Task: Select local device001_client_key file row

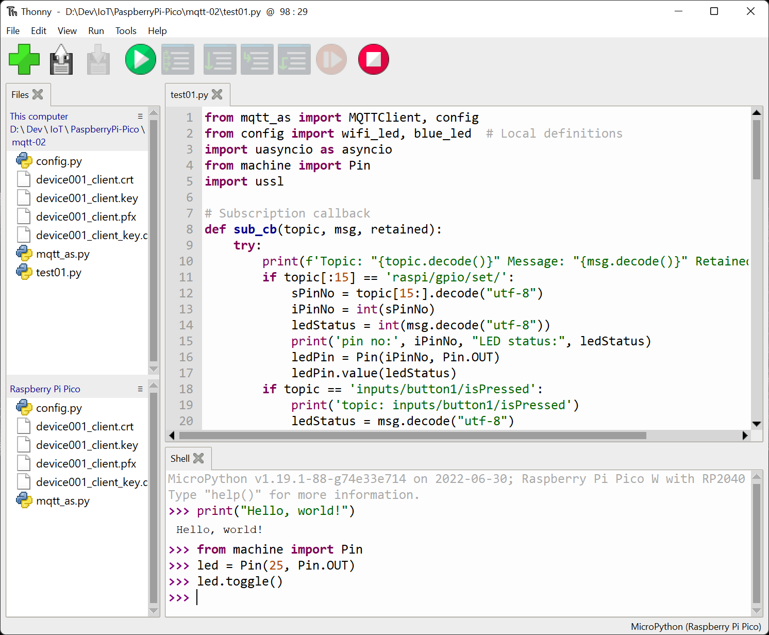Action: point(77,235)
